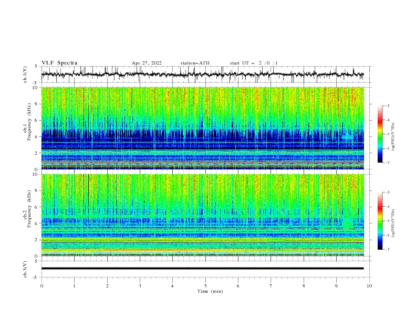Image resolution: width=416 pixels, height=321 pixels.
Task: Click ch.1 frequency tick label '2'
Action: point(37,153)
